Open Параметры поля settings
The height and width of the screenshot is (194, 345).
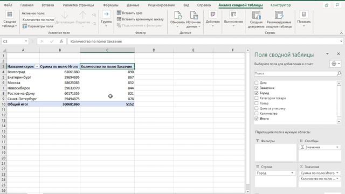point(38,26)
